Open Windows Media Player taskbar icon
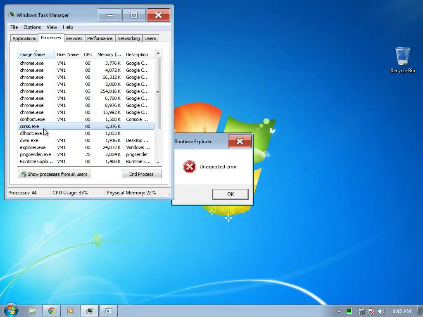This screenshot has width=423, height=317. (x=70, y=311)
